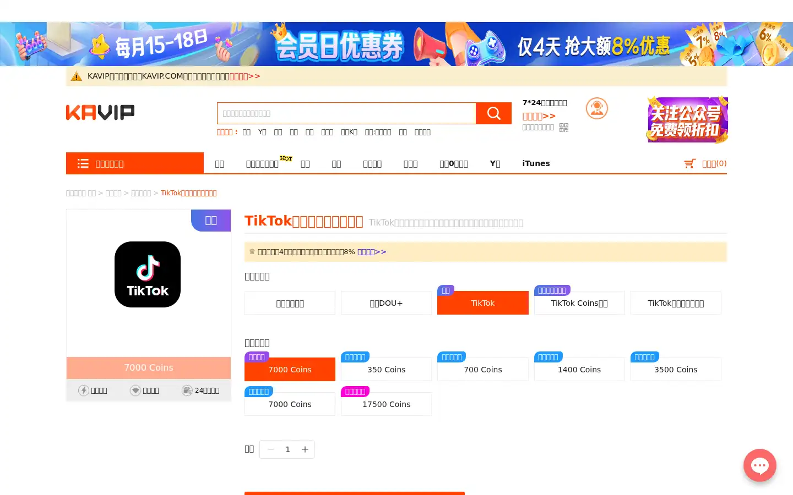The height and width of the screenshot is (495, 793).
Task: Click the orange TikTok product title heading
Action: point(304,221)
